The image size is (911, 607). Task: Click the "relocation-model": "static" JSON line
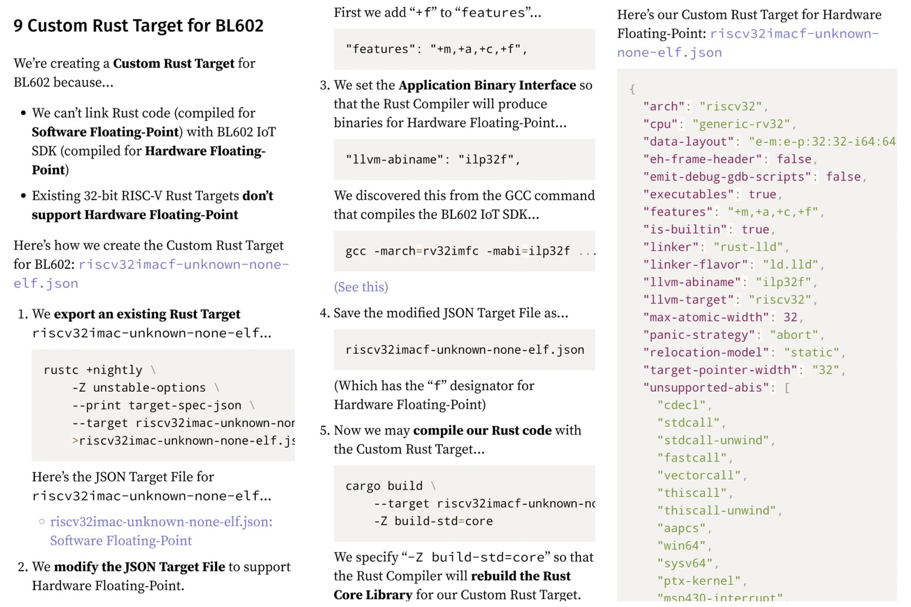(744, 353)
